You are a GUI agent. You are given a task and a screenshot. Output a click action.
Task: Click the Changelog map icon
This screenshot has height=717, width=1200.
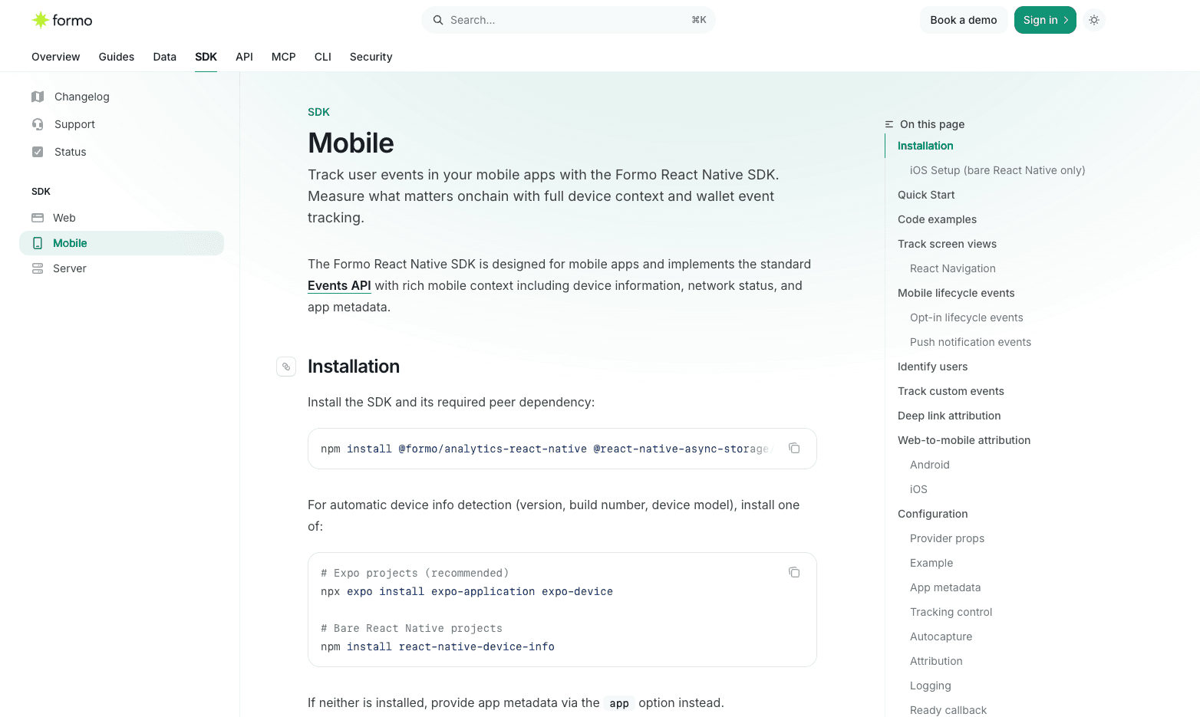pos(38,97)
